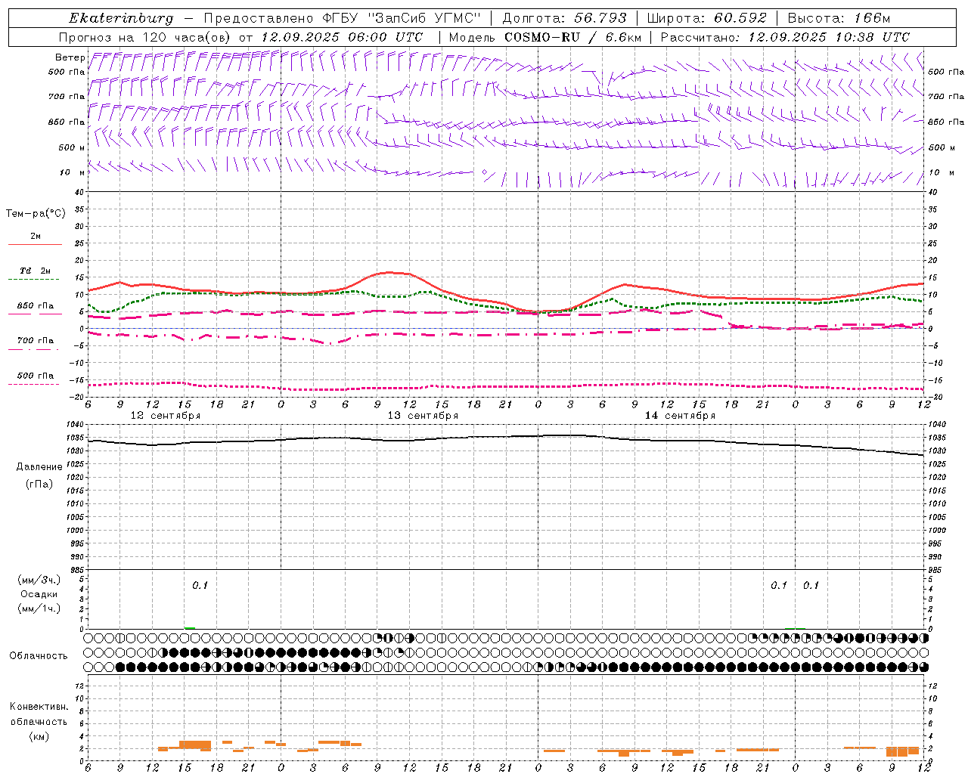Click the "Td 2м" dew point legend entry
Viewport: 968px width, 774px height.
35,271
